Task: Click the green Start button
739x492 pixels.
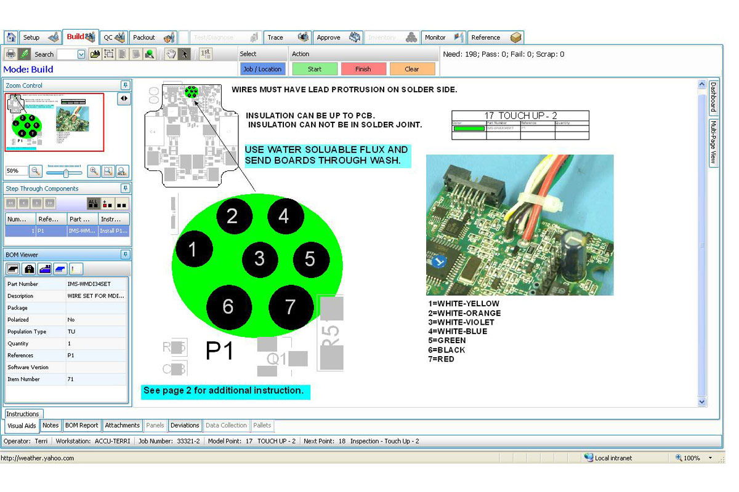Action: 315,69
